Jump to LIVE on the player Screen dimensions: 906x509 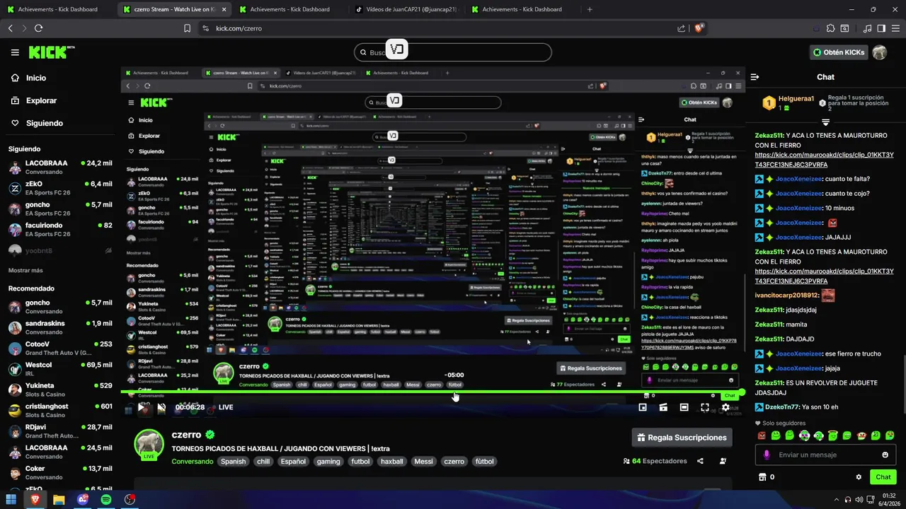(226, 407)
